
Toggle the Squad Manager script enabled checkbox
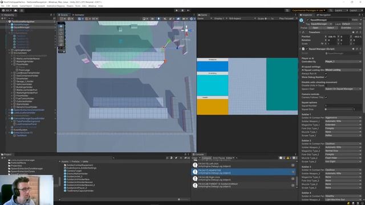(307, 49)
